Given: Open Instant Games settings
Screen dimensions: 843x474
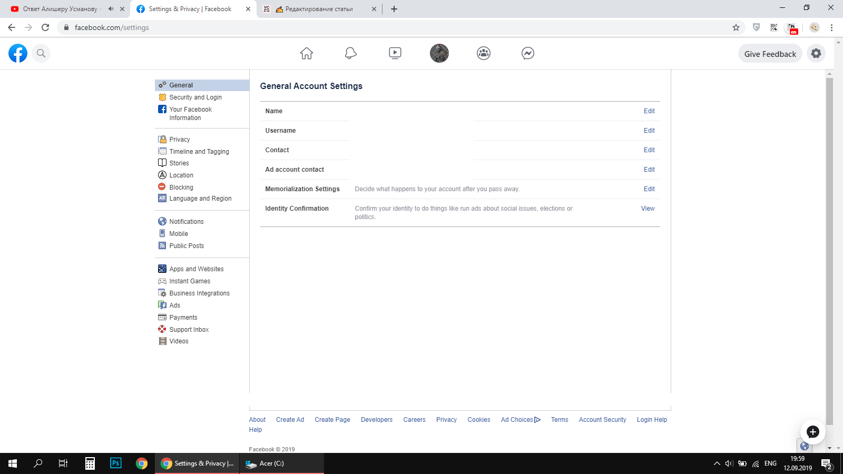Looking at the screenshot, I should [189, 281].
